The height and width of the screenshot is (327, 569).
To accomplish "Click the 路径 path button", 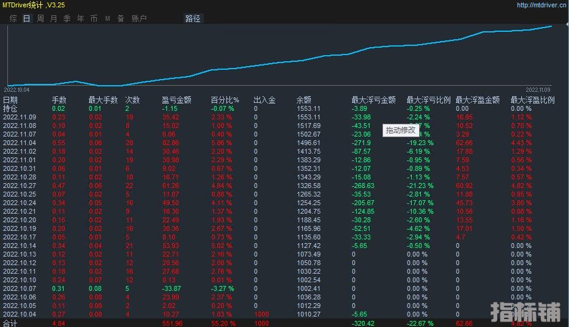I will click(x=193, y=18).
